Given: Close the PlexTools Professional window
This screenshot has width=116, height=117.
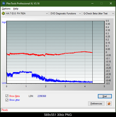Looking at the screenshot, I should pyautogui.click(x=111, y=3).
